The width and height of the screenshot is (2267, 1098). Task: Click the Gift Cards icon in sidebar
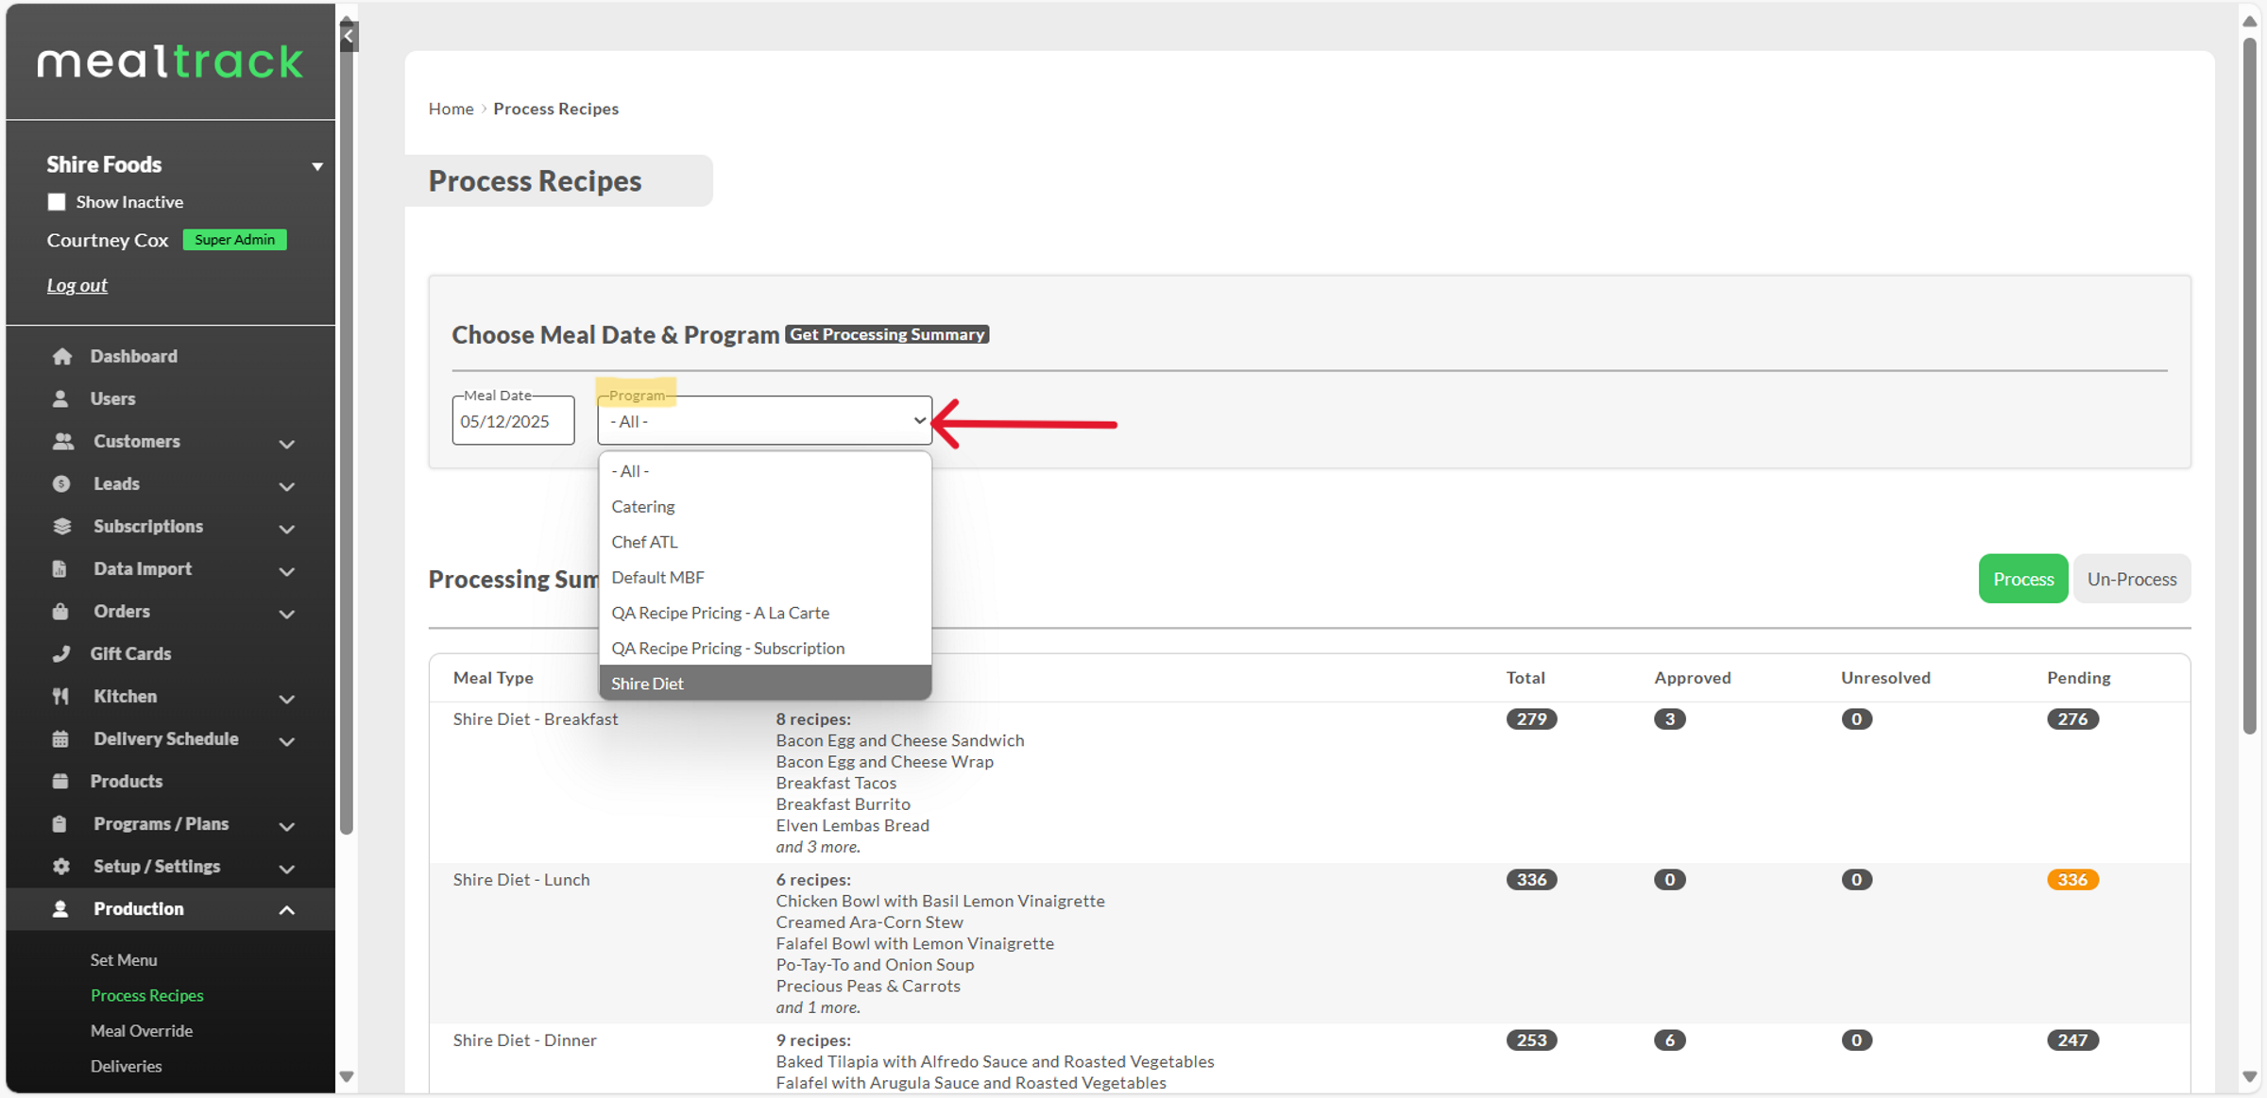tap(61, 653)
